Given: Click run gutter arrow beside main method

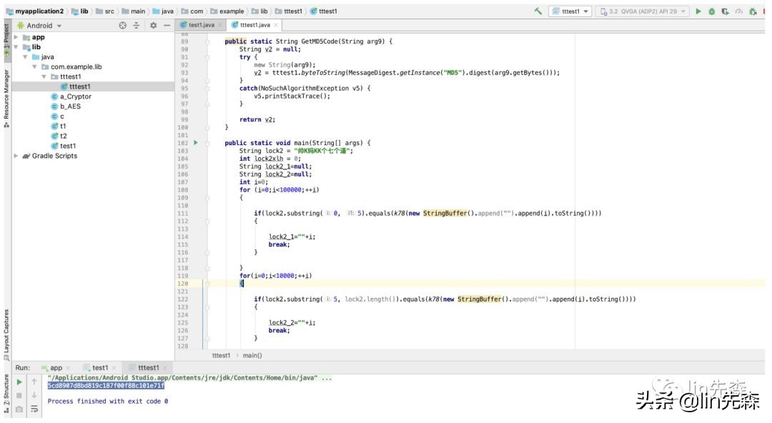Looking at the screenshot, I should 196,143.
